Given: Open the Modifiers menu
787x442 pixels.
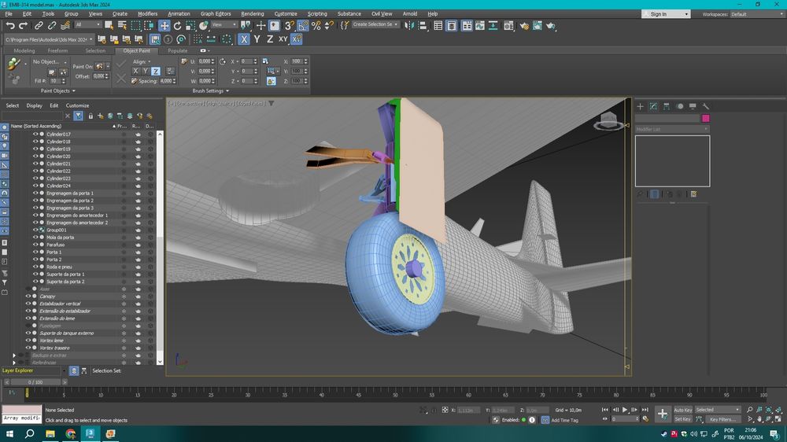Looking at the screenshot, I should [x=148, y=13].
